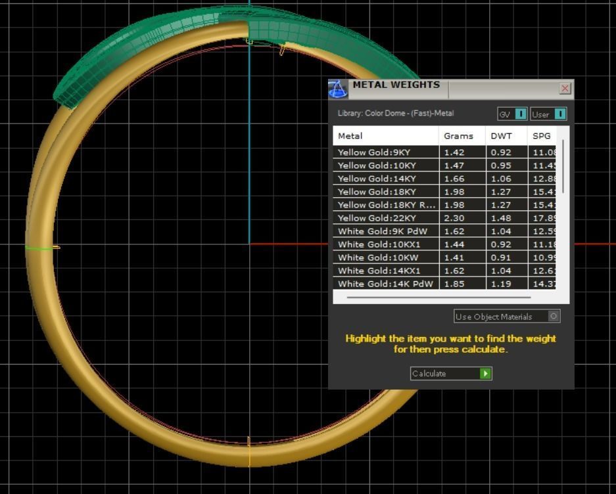The height and width of the screenshot is (494, 616).
Task: Click the vertical scrollbar of metals list
Action: 564,166
